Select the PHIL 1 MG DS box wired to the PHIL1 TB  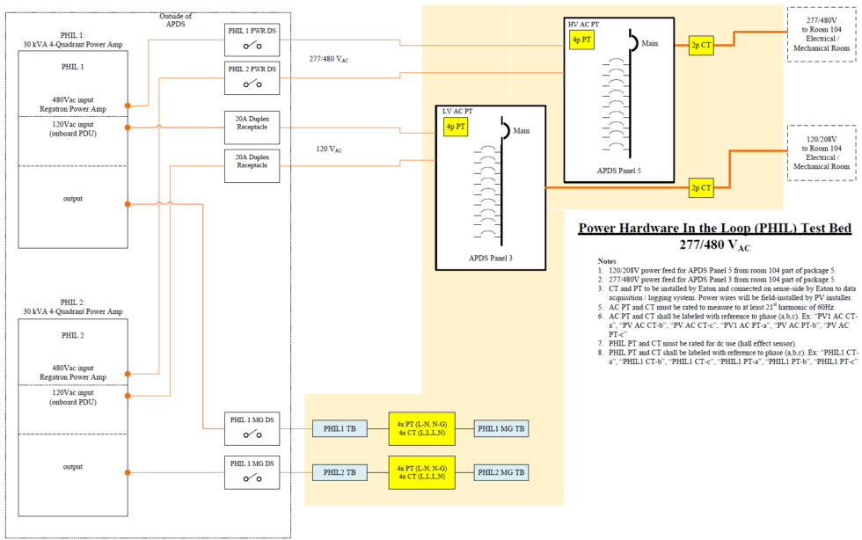(x=252, y=428)
